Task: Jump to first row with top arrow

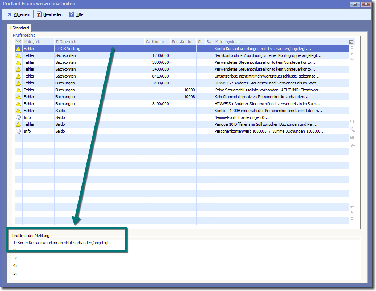Action: click(352, 48)
